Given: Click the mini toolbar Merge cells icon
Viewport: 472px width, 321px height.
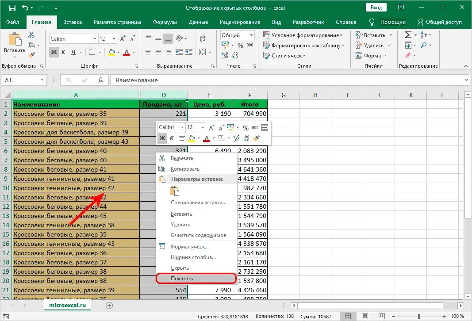Looking at the screenshot, I should click(x=265, y=127).
